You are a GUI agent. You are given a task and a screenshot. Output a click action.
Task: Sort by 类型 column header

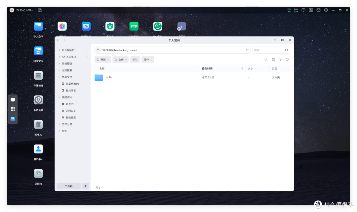(274, 68)
